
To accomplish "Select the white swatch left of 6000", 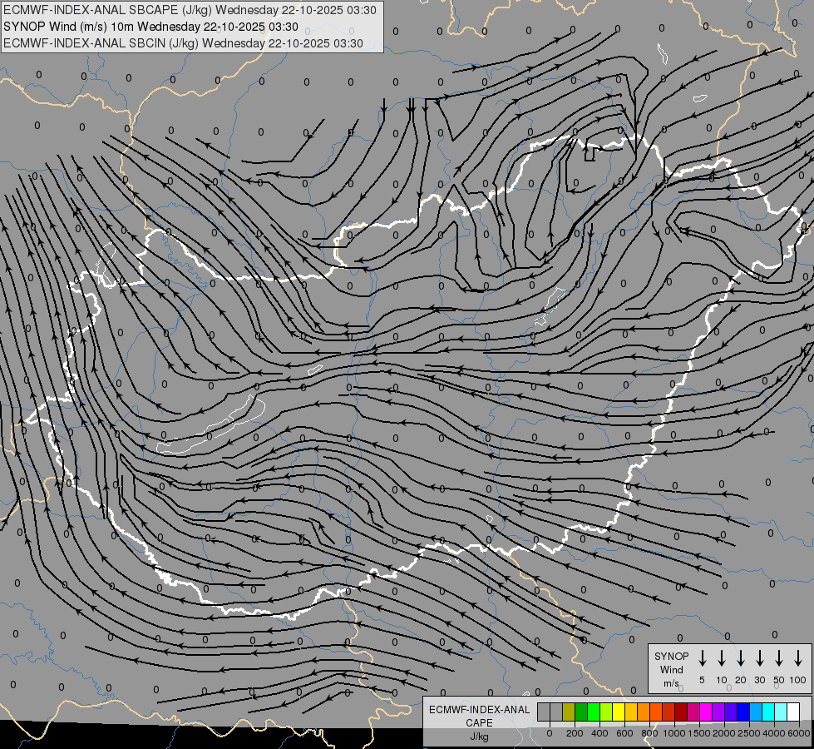I will [x=793, y=712].
